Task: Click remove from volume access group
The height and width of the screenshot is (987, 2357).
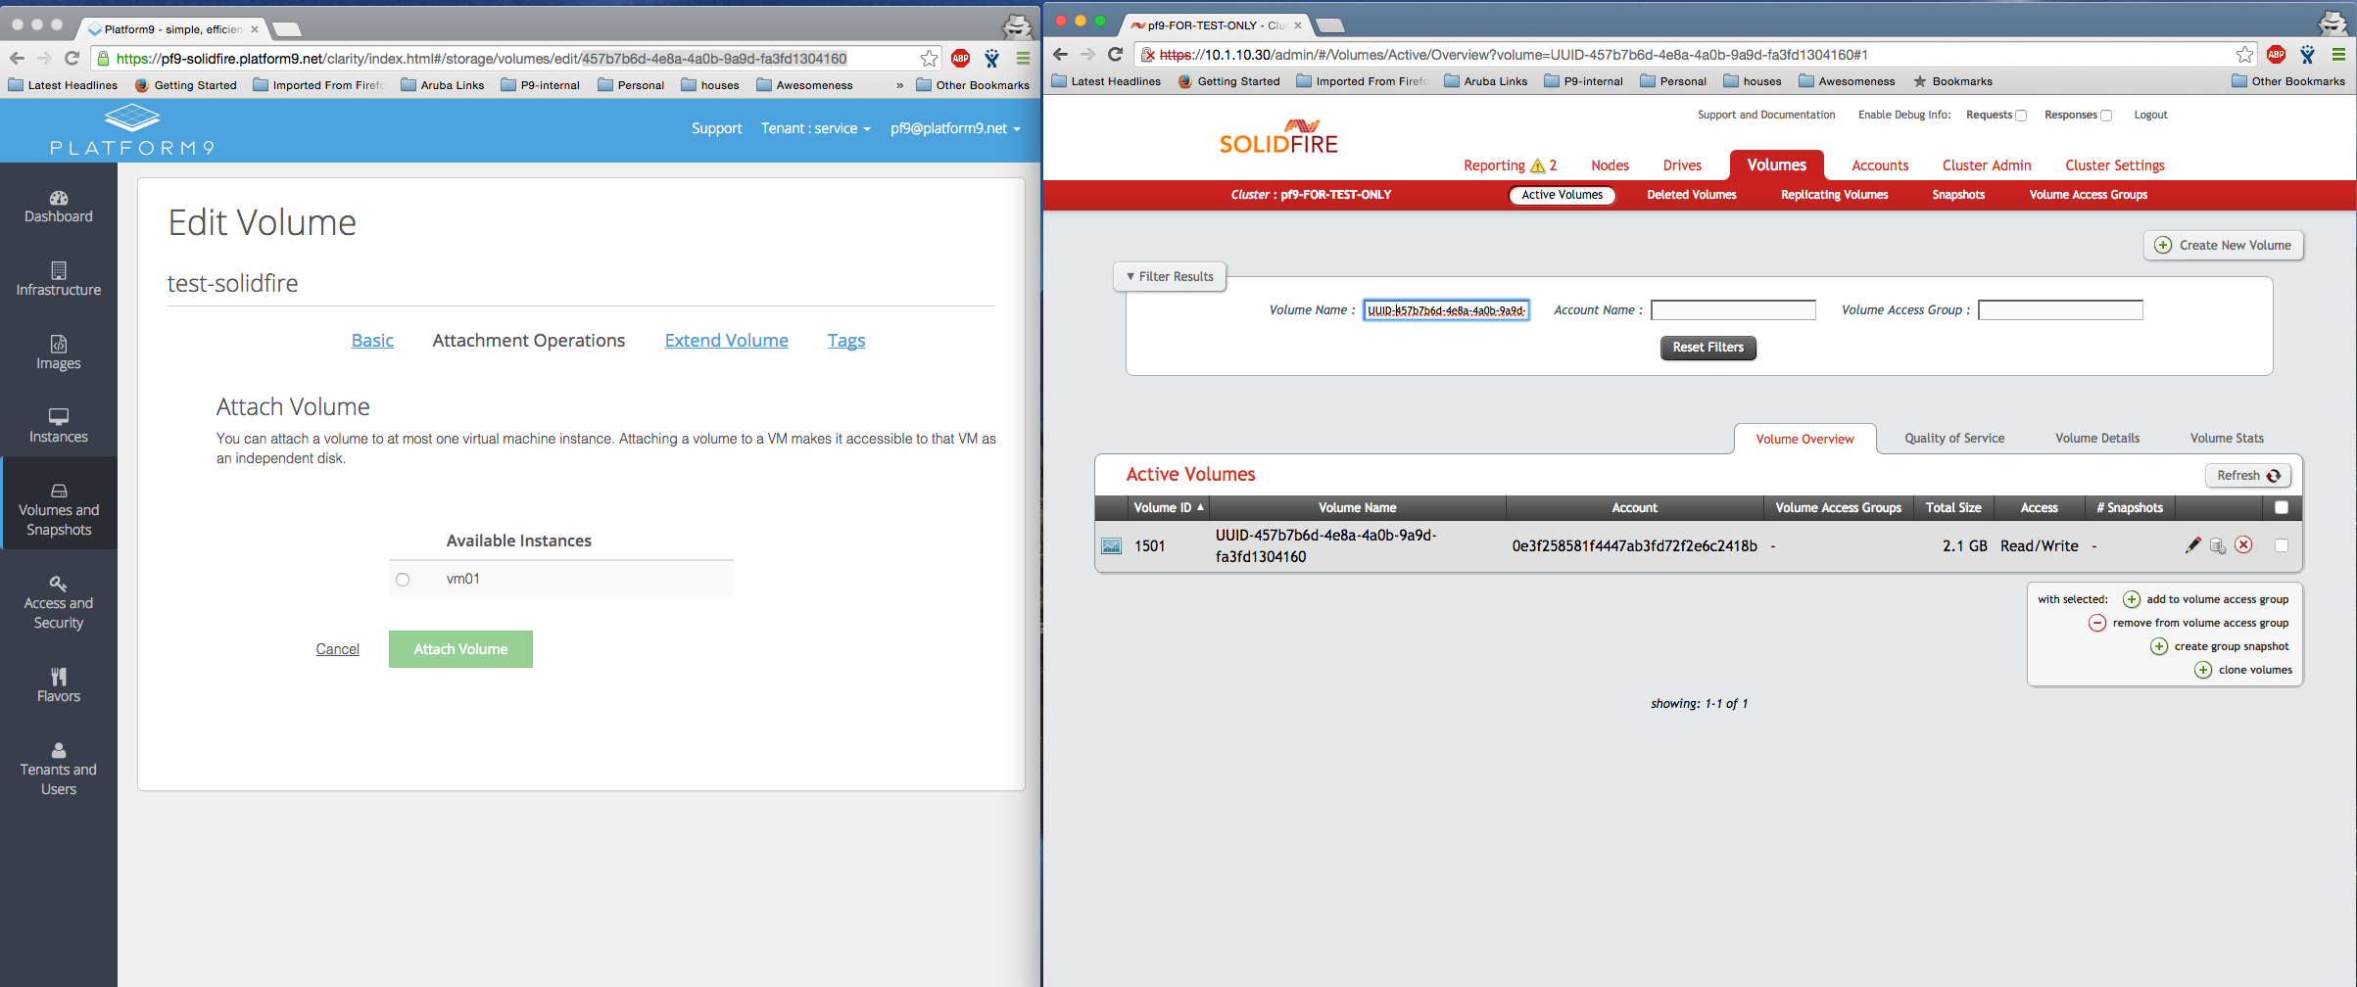Action: click(2189, 623)
